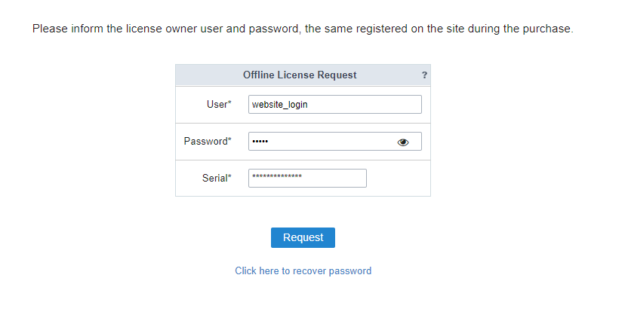Click the Offline License Request title
This screenshot has height=333, width=625.
300,75
